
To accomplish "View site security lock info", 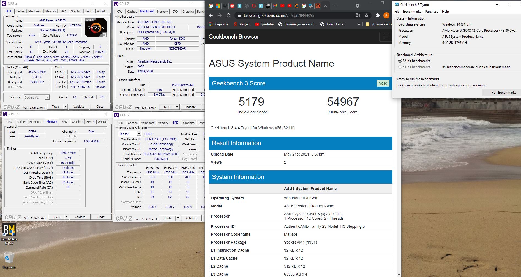I will (239, 15).
